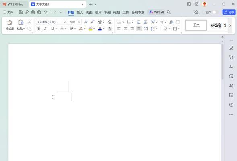Click the help question mark sidebar icon
The height and width of the screenshot is (161, 237).
click(x=231, y=105)
